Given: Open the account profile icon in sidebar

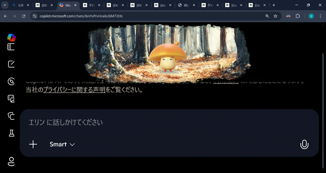Looking at the screenshot, I should click(x=11, y=161).
